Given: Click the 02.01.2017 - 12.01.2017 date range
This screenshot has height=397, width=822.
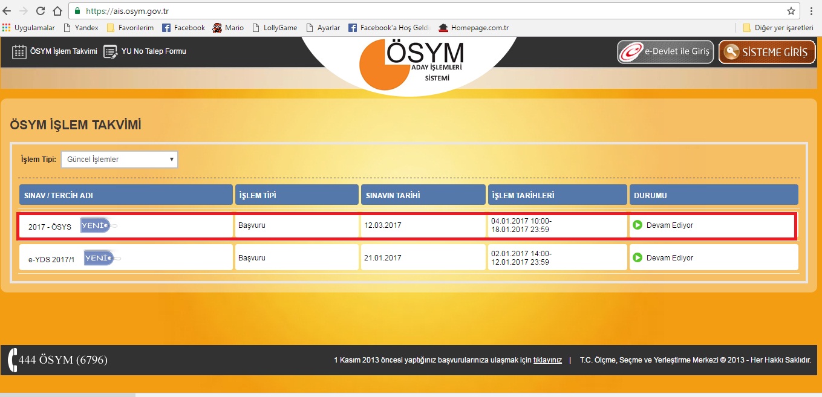Looking at the screenshot, I should 521,258.
